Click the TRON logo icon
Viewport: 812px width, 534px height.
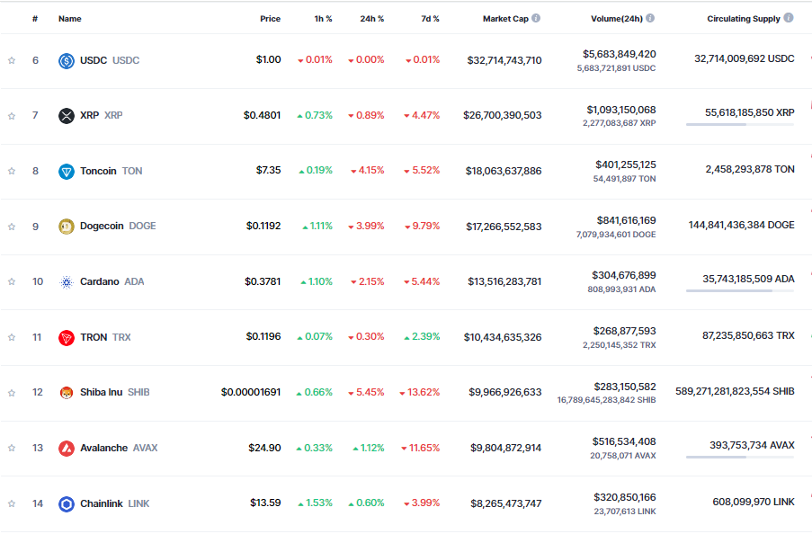(66, 337)
